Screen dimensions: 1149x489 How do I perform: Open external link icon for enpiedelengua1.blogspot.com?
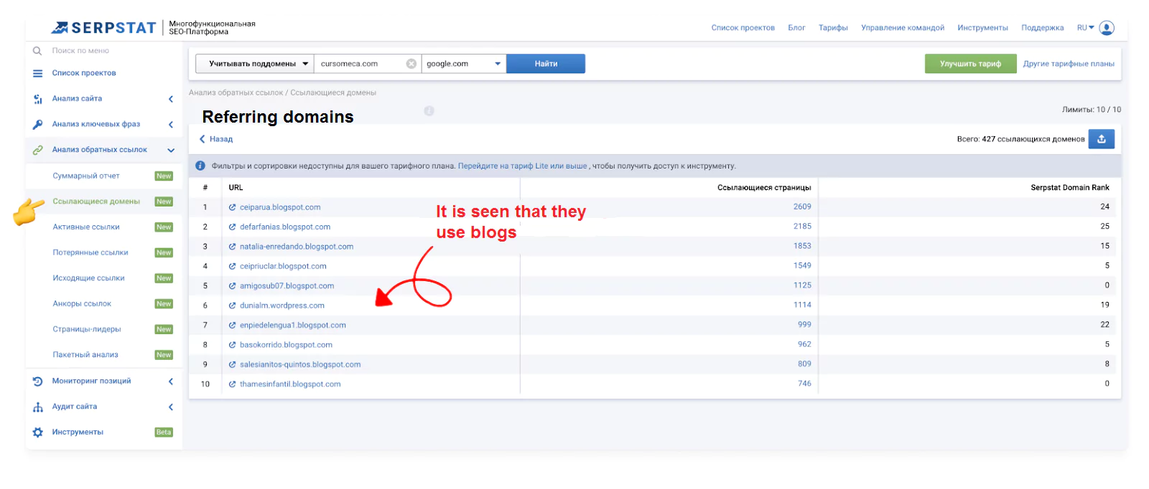232,326
